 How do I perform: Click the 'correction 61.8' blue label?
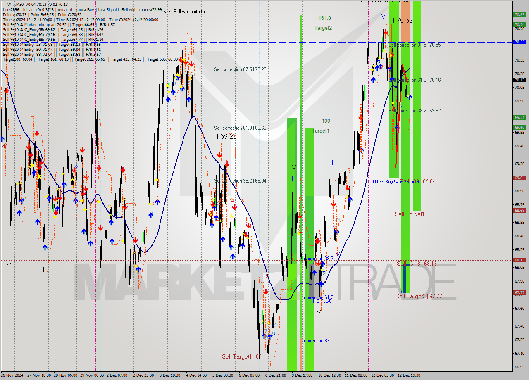point(318,297)
